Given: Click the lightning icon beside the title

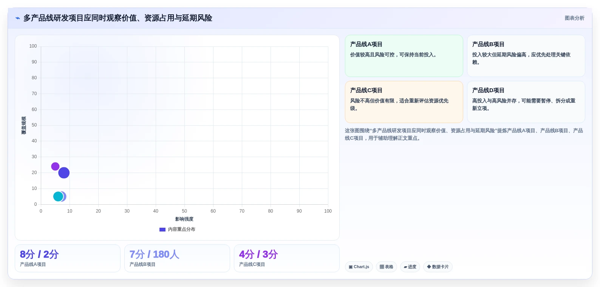Looking at the screenshot, I should click(x=18, y=18).
